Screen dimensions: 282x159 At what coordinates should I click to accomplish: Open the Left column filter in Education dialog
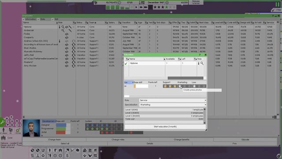(195, 59)
